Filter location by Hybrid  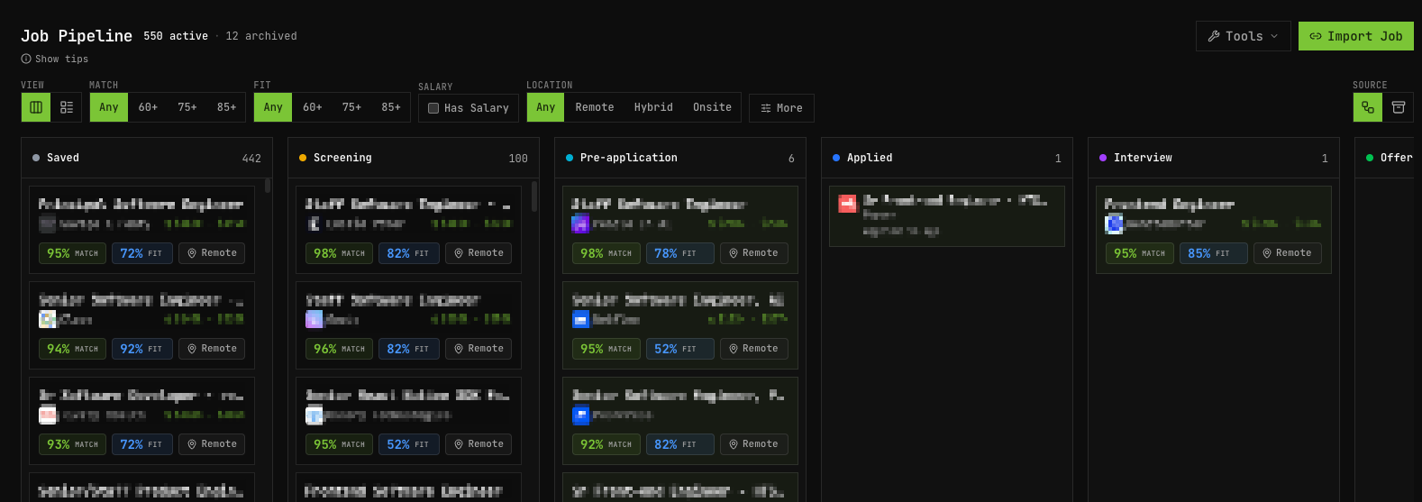pyautogui.click(x=653, y=107)
